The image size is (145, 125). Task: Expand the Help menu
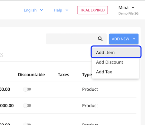point(61,10)
